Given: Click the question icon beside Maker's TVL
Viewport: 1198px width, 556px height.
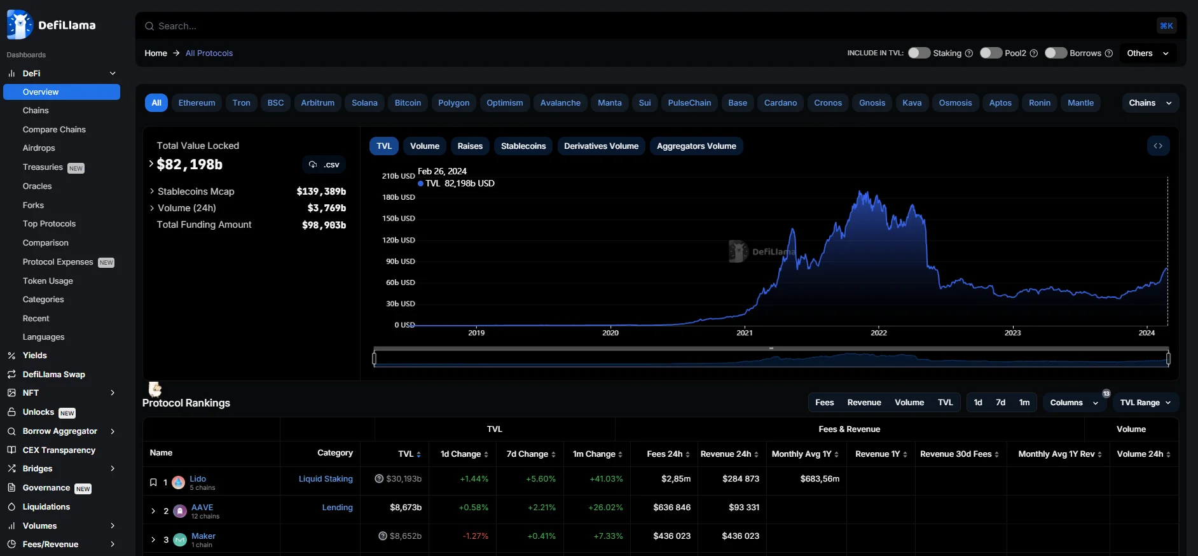Looking at the screenshot, I should [383, 536].
